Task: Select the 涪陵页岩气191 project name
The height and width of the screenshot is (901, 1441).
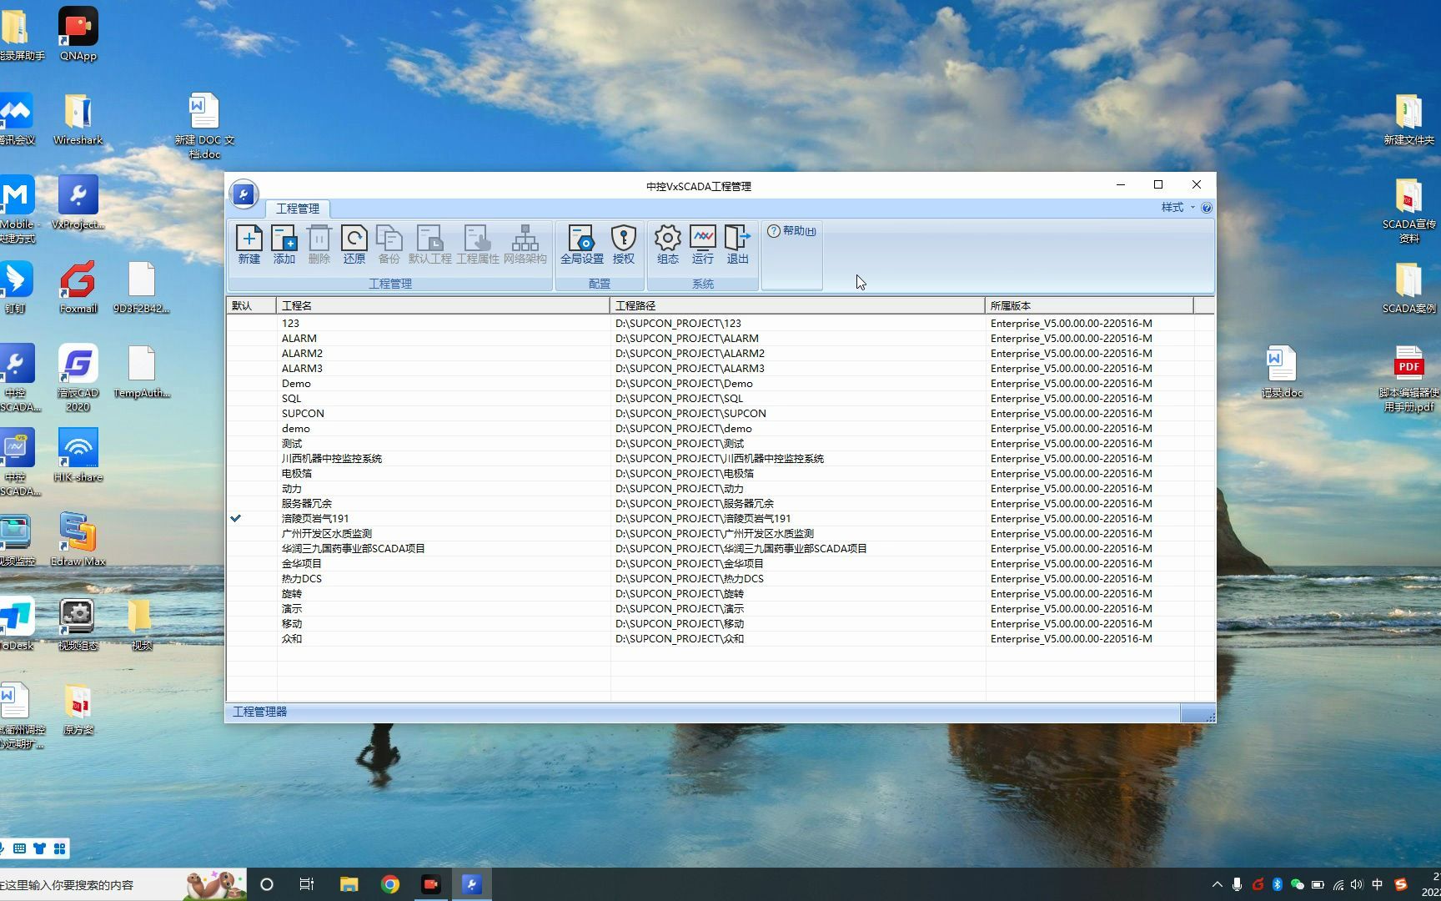Action: (x=315, y=518)
